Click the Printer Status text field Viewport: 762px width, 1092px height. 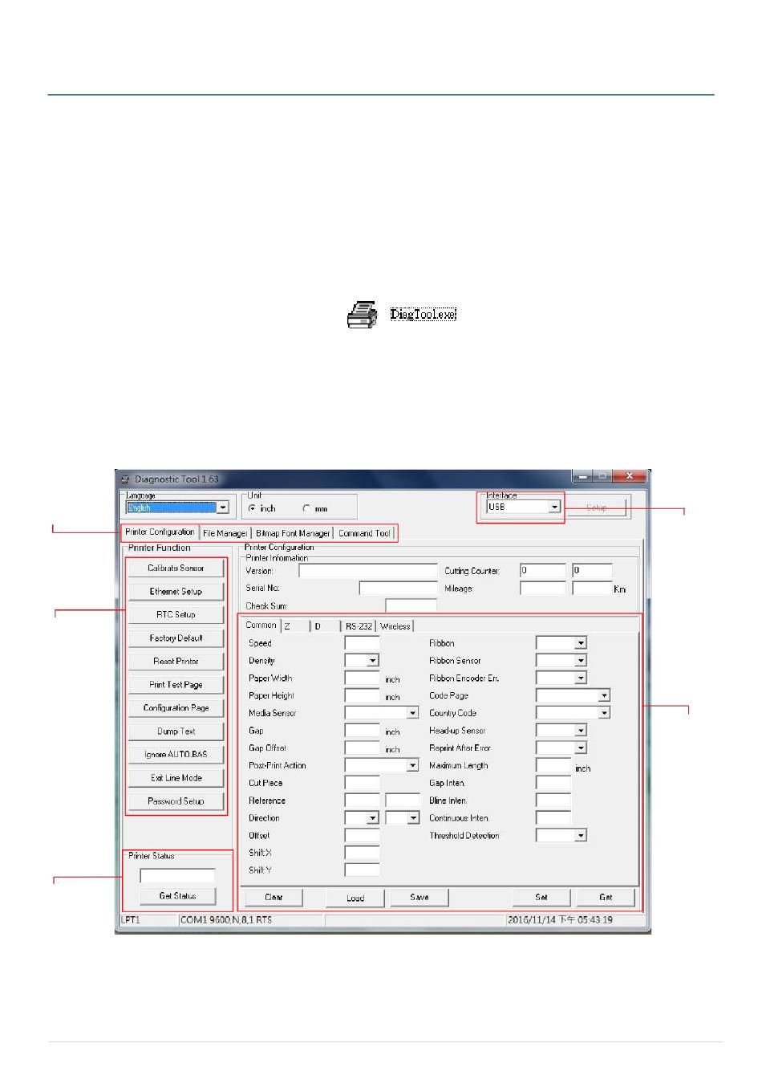[x=177, y=875]
